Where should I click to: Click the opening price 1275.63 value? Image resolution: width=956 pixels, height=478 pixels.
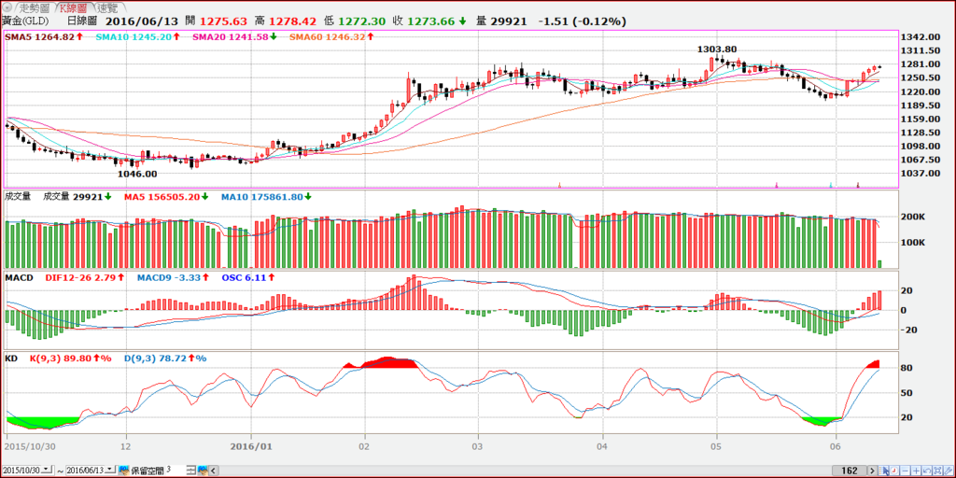pyautogui.click(x=222, y=21)
